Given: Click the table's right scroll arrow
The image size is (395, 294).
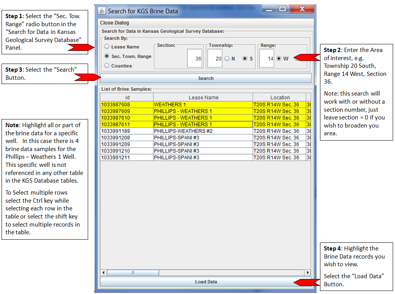Looking at the screenshot, I should (x=308, y=272).
